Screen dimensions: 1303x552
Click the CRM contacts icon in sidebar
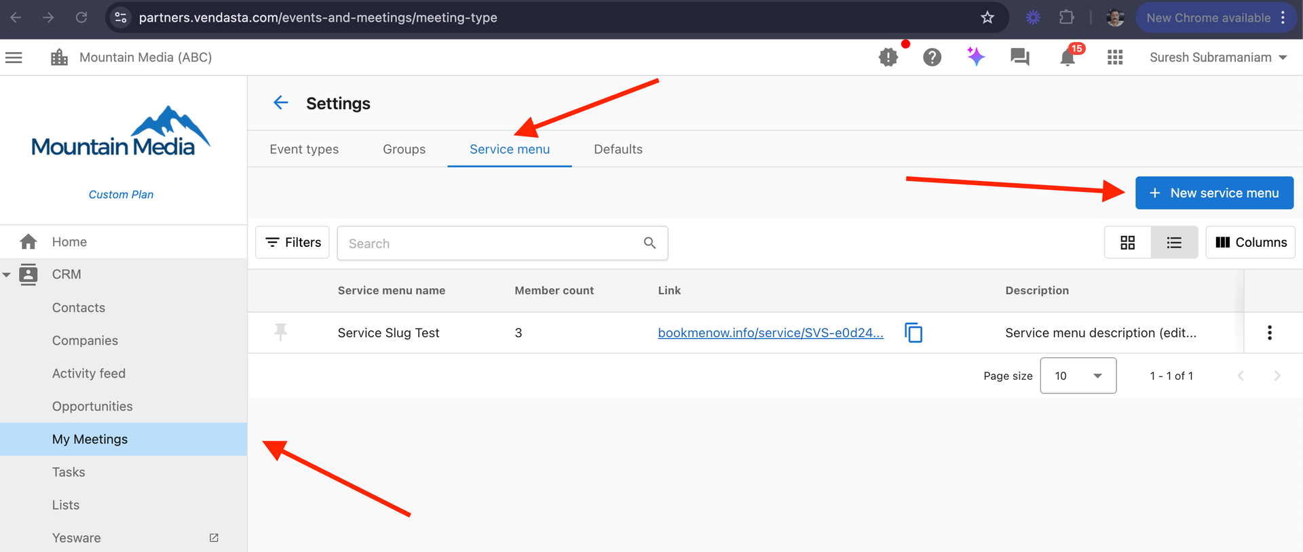[x=29, y=275]
